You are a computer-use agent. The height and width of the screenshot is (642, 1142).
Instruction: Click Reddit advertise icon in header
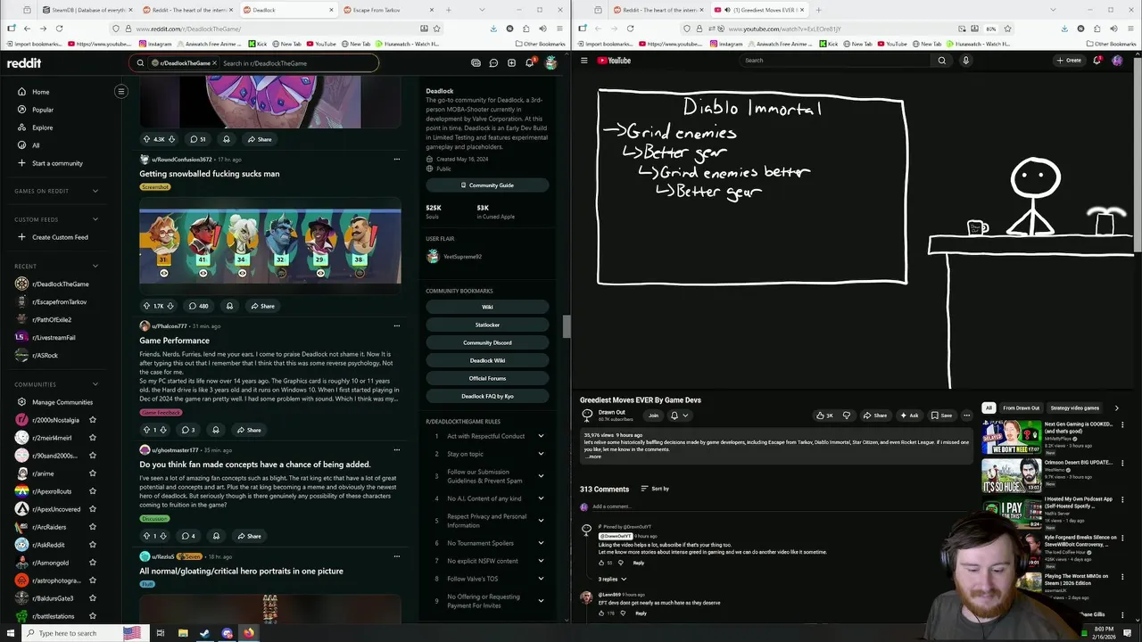coord(476,63)
